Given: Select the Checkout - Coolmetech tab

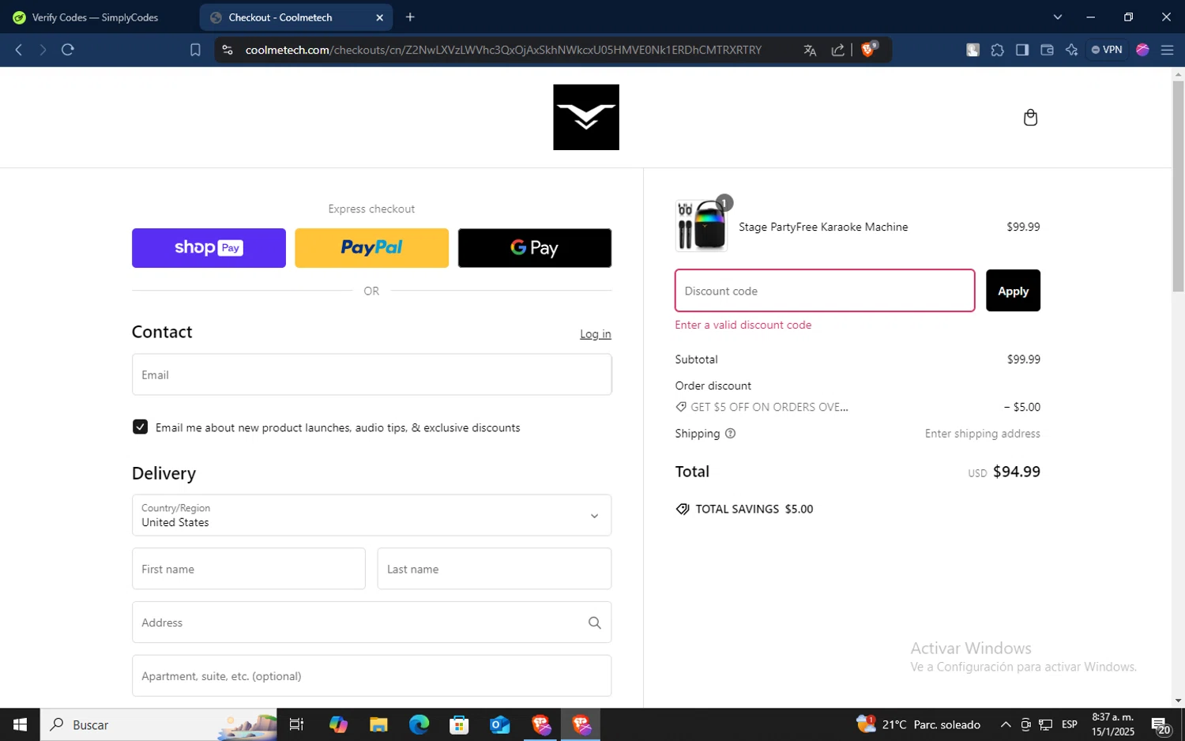Looking at the screenshot, I should pos(295,17).
